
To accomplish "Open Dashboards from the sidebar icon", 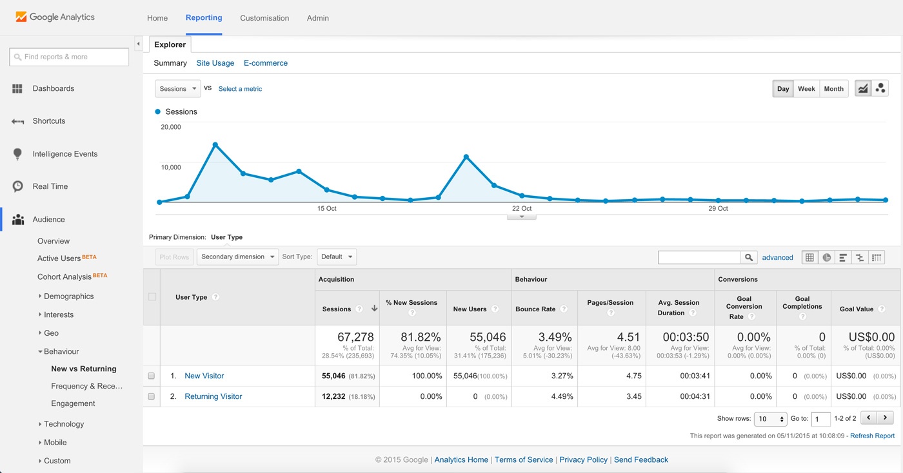I will tap(17, 89).
